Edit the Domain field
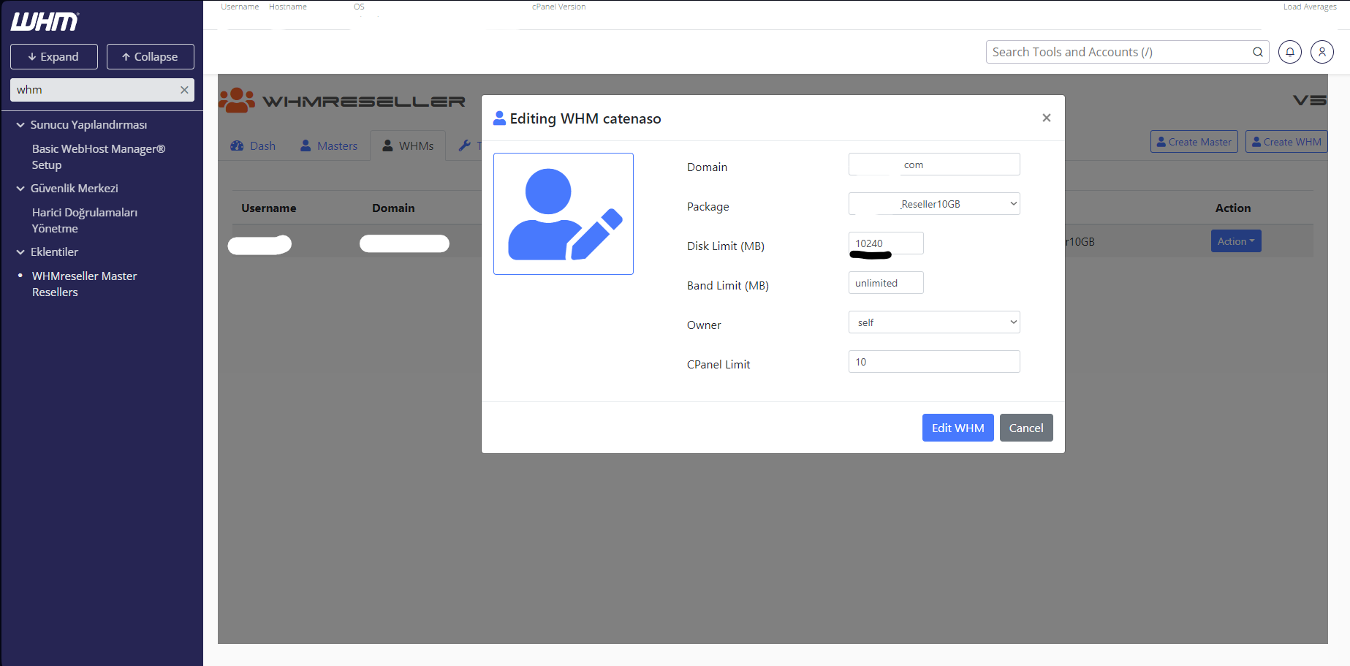The image size is (1350, 666). pyautogui.click(x=934, y=164)
